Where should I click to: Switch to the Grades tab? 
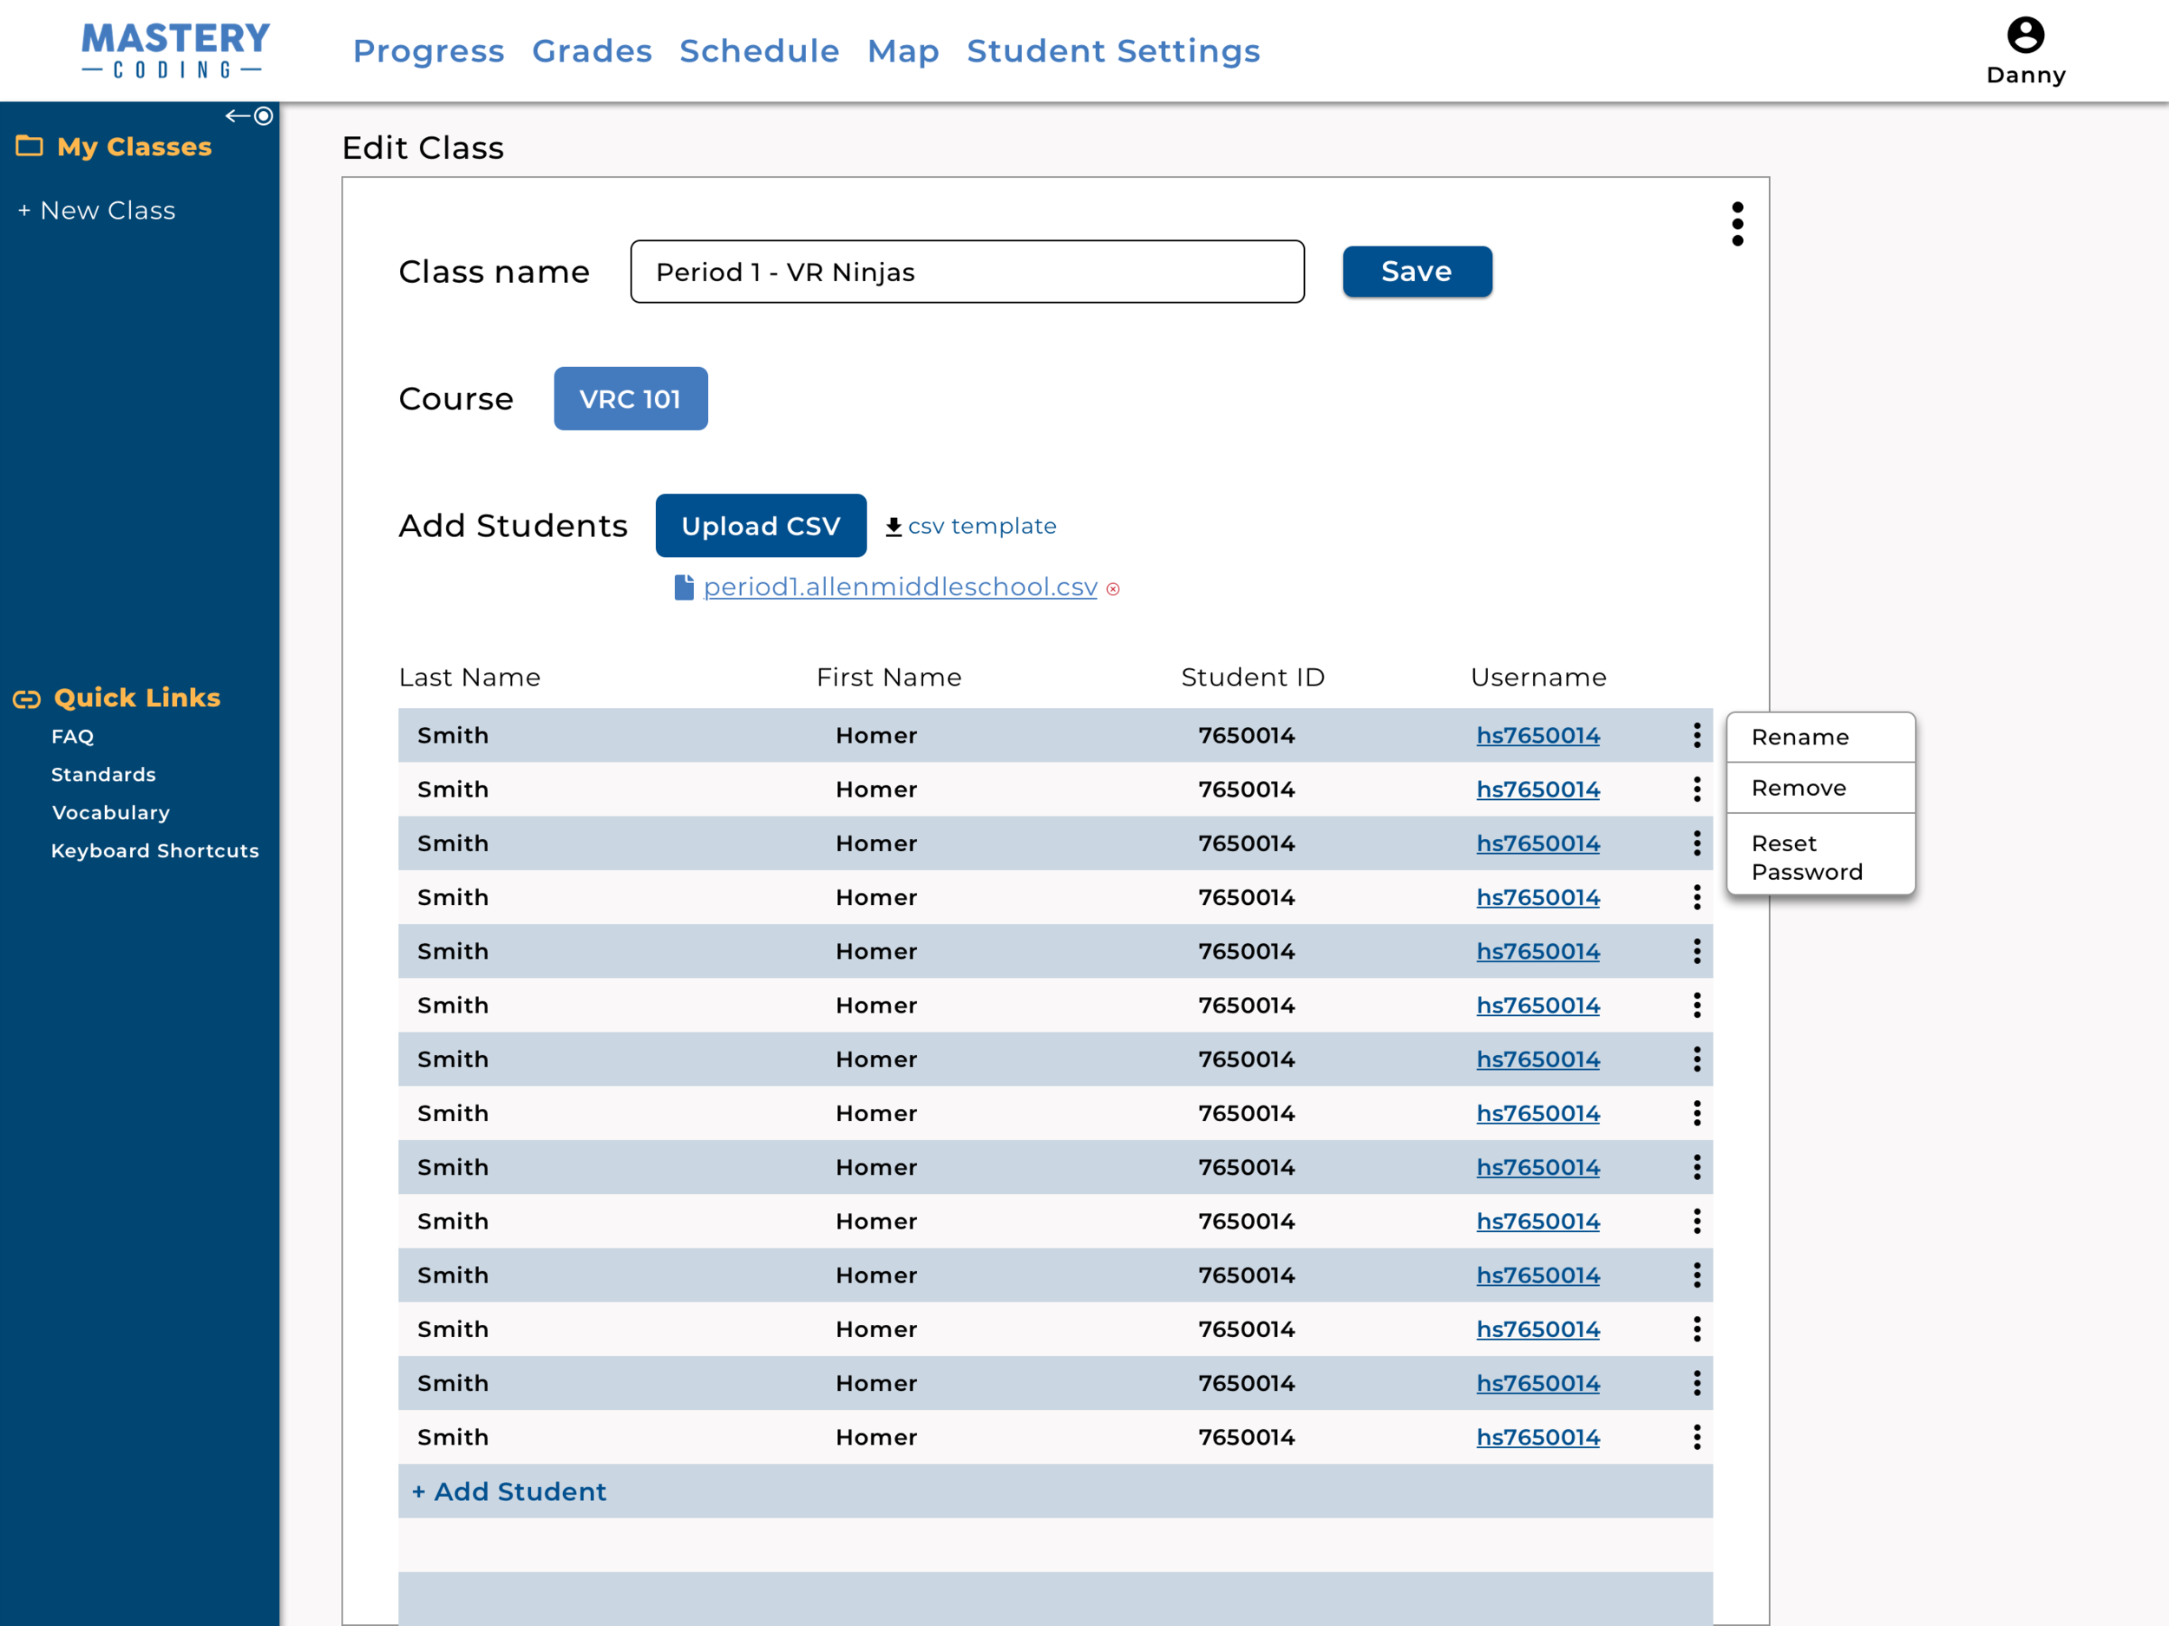pyautogui.click(x=592, y=51)
